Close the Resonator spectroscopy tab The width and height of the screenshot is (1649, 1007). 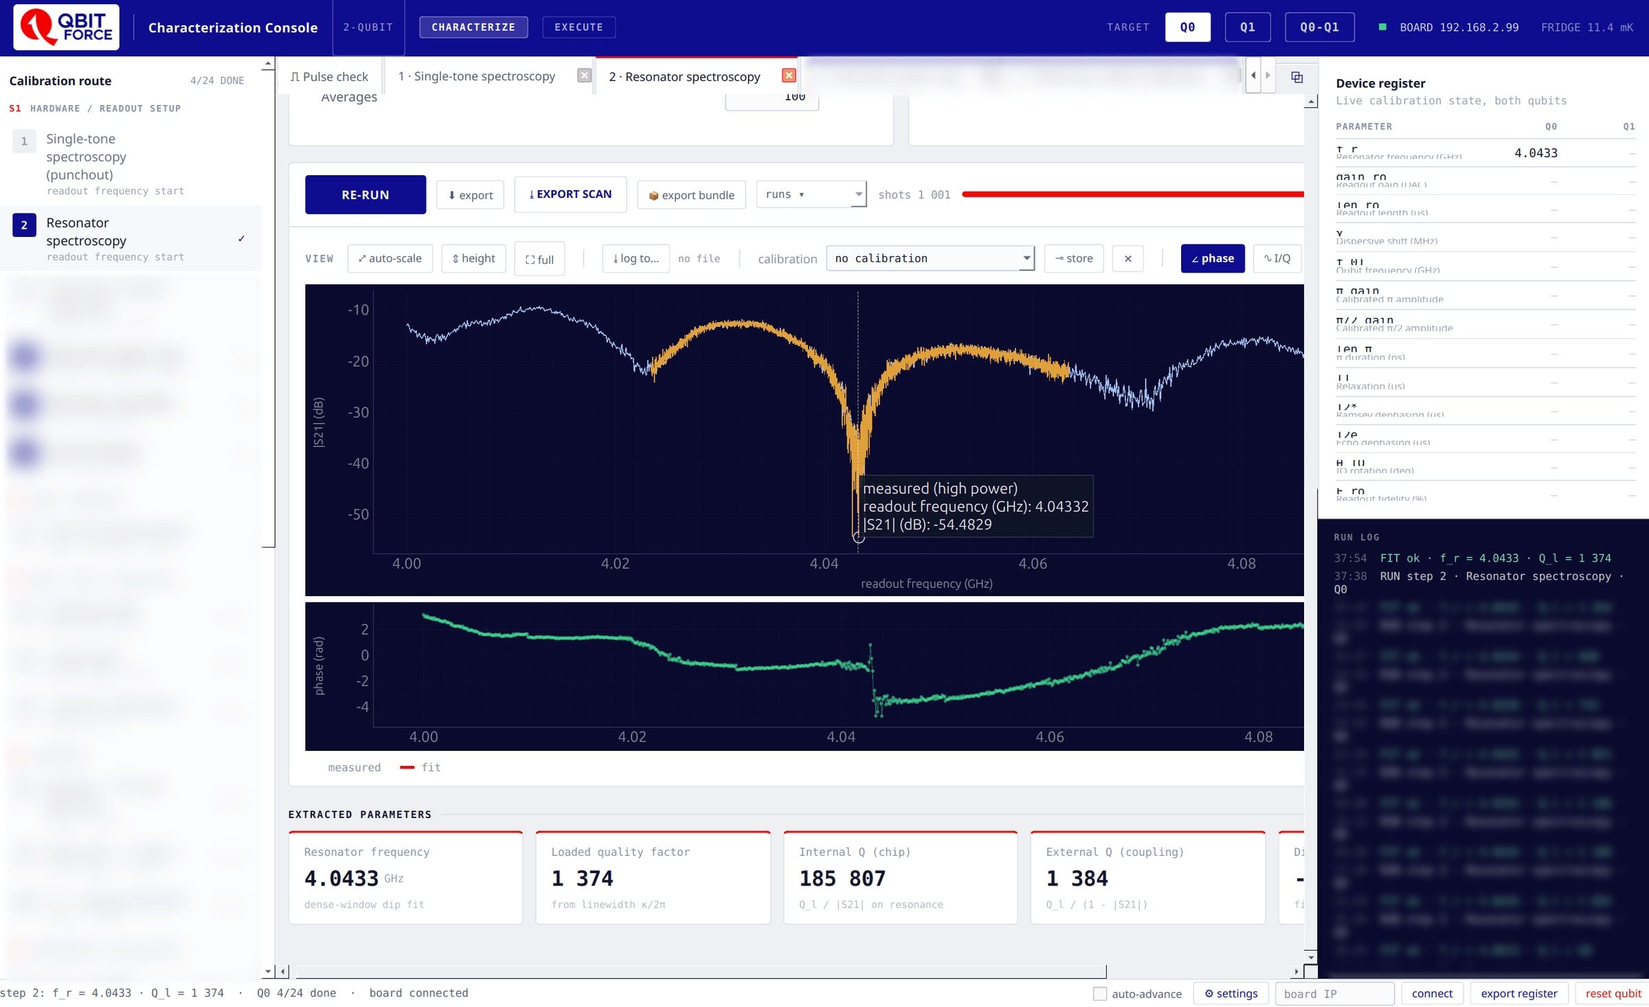(789, 76)
